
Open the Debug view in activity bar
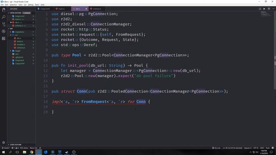tap(3, 31)
